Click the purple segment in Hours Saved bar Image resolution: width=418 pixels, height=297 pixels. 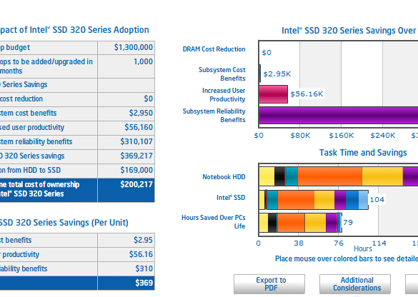[x=332, y=223]
